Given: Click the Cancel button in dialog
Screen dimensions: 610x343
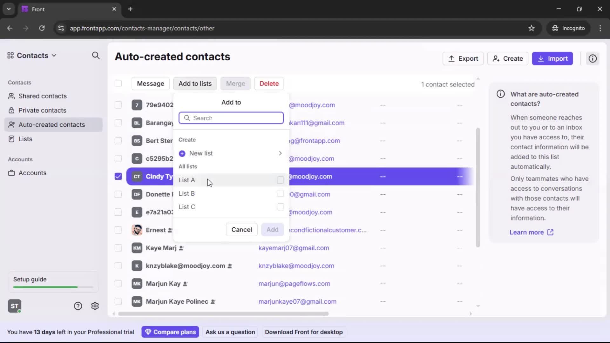Looking at the screenshot, I should pos(241,229).
